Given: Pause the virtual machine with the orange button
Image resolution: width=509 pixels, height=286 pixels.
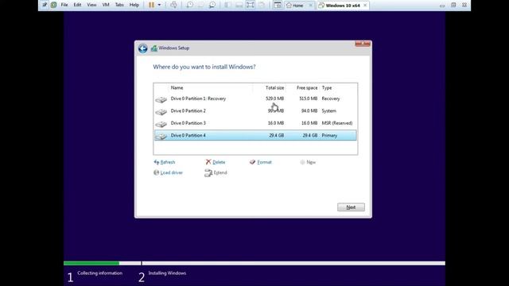Looking at the screenshot, I should coord(151,5).
